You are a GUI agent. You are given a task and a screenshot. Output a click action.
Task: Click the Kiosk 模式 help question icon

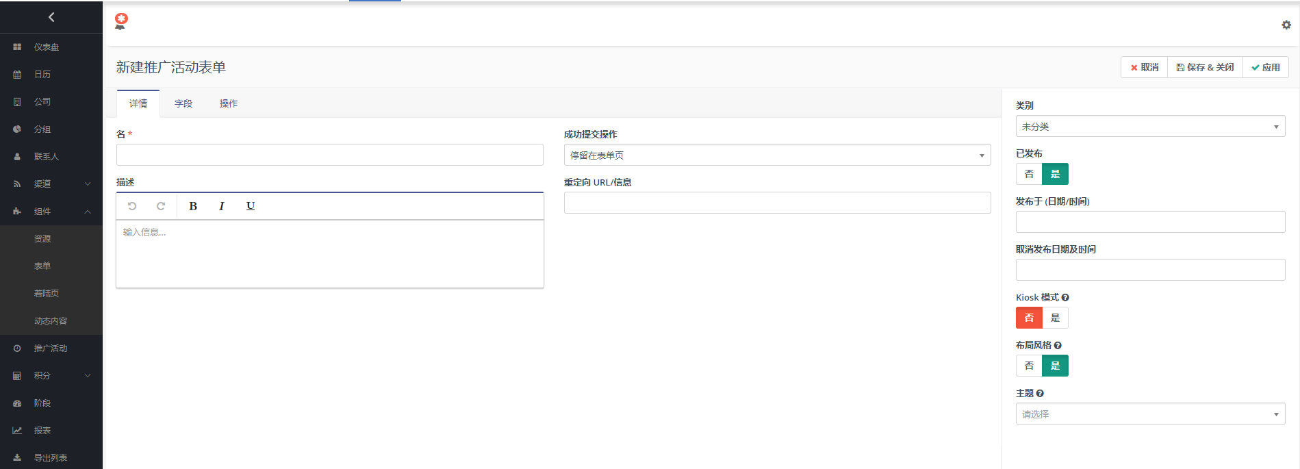(x=1065, y=298)
